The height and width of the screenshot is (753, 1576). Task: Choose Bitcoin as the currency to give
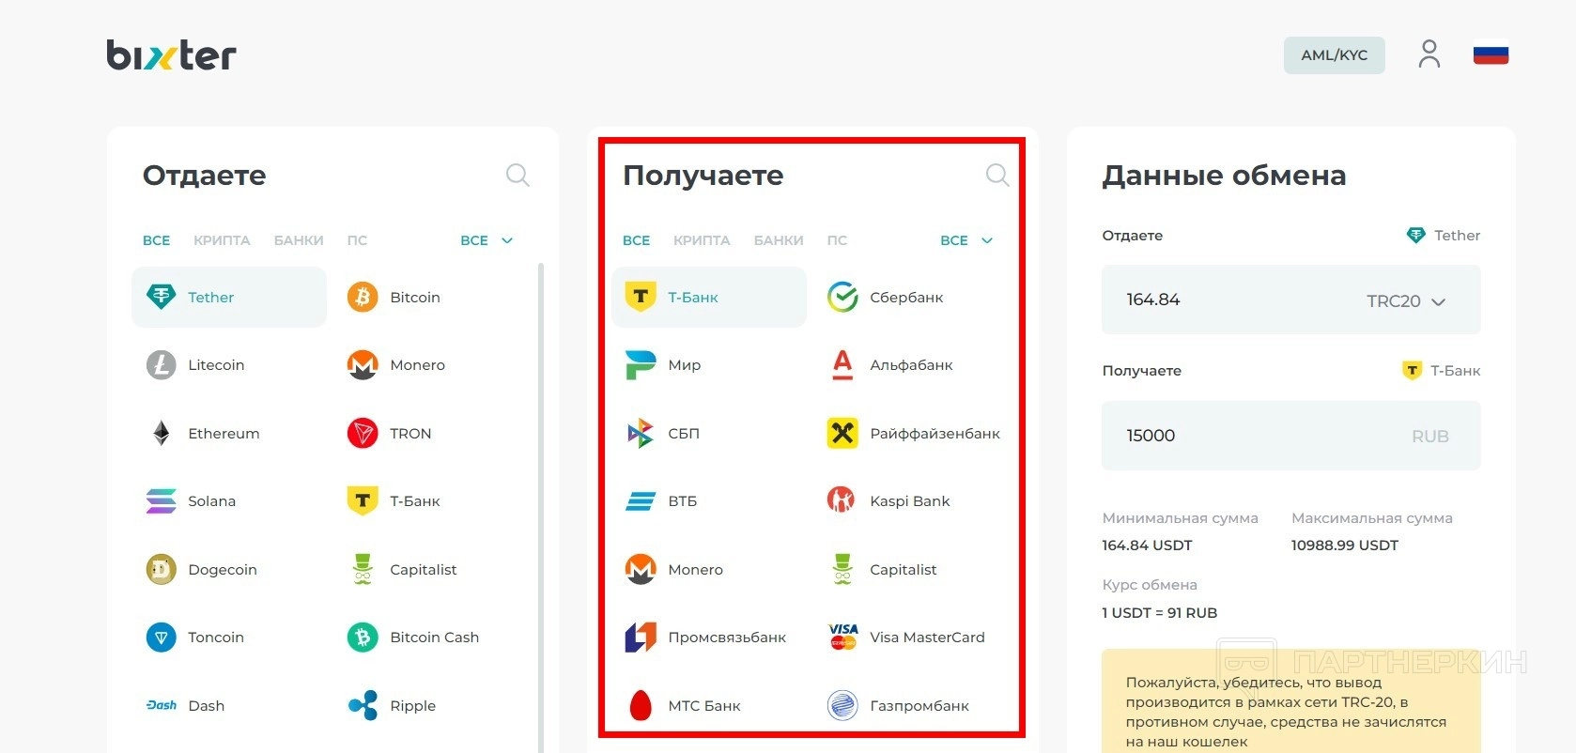(x=394, y=297)
